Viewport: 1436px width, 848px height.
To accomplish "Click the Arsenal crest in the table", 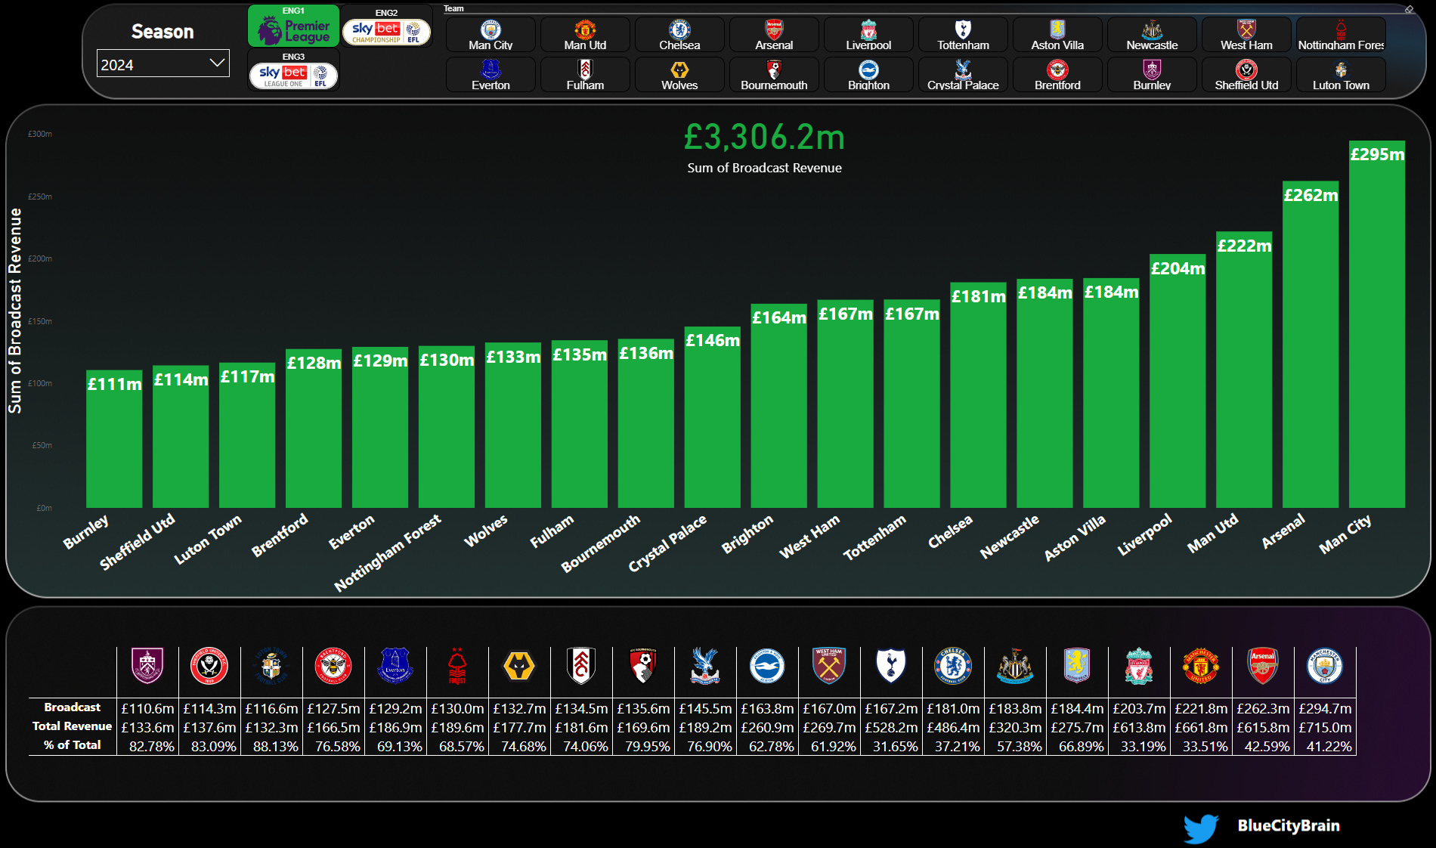I will click(1263, 666).
